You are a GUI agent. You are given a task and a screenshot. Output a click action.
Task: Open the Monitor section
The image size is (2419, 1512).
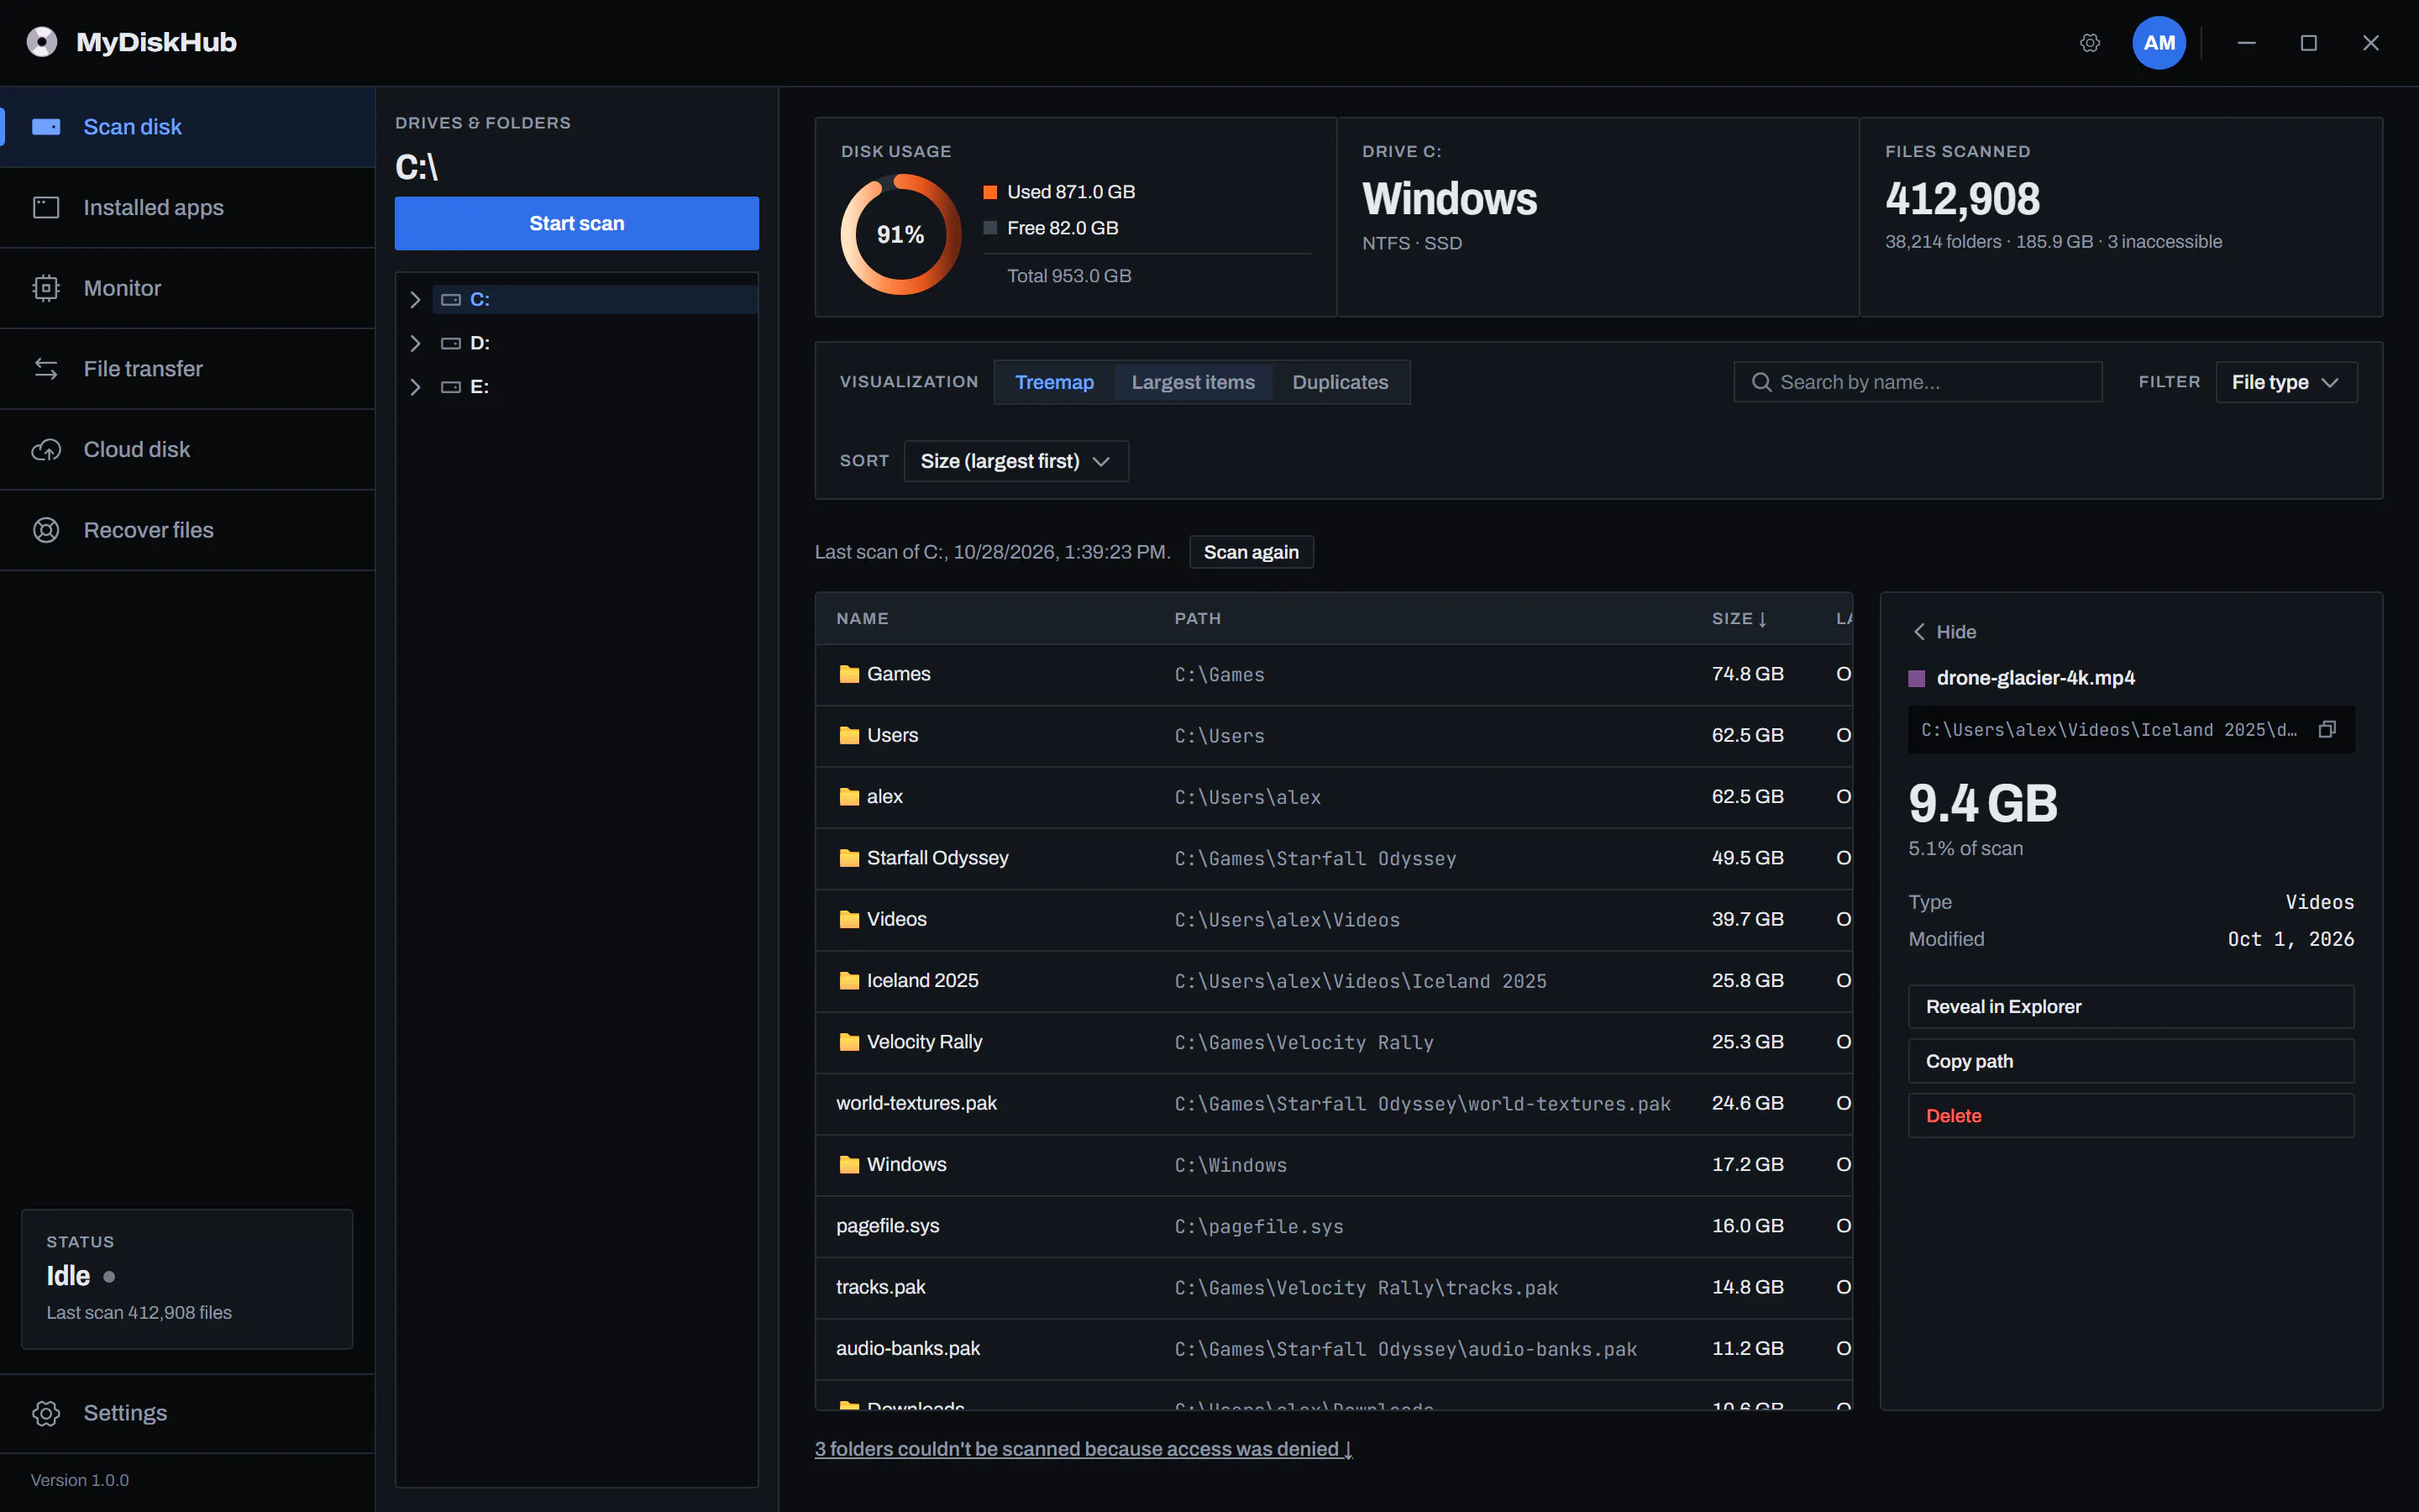click(187, 288)
